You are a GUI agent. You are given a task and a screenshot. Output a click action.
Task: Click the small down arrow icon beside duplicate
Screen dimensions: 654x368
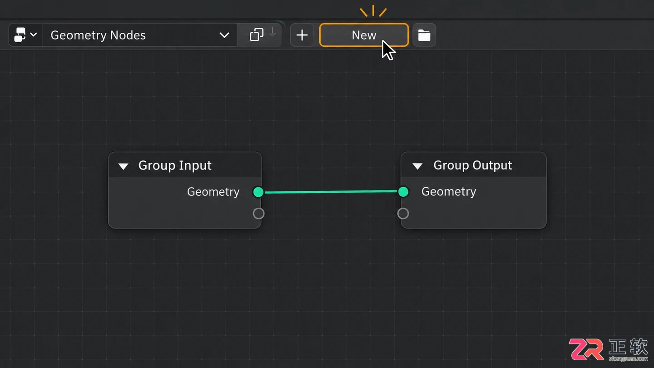[272, 32]
